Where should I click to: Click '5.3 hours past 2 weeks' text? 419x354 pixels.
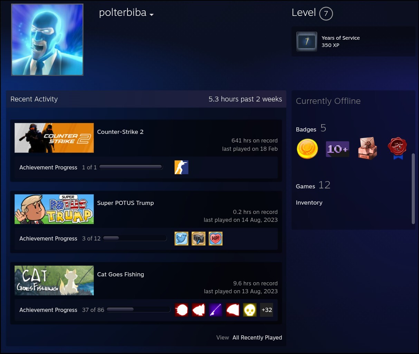click(x=245, y=99)
